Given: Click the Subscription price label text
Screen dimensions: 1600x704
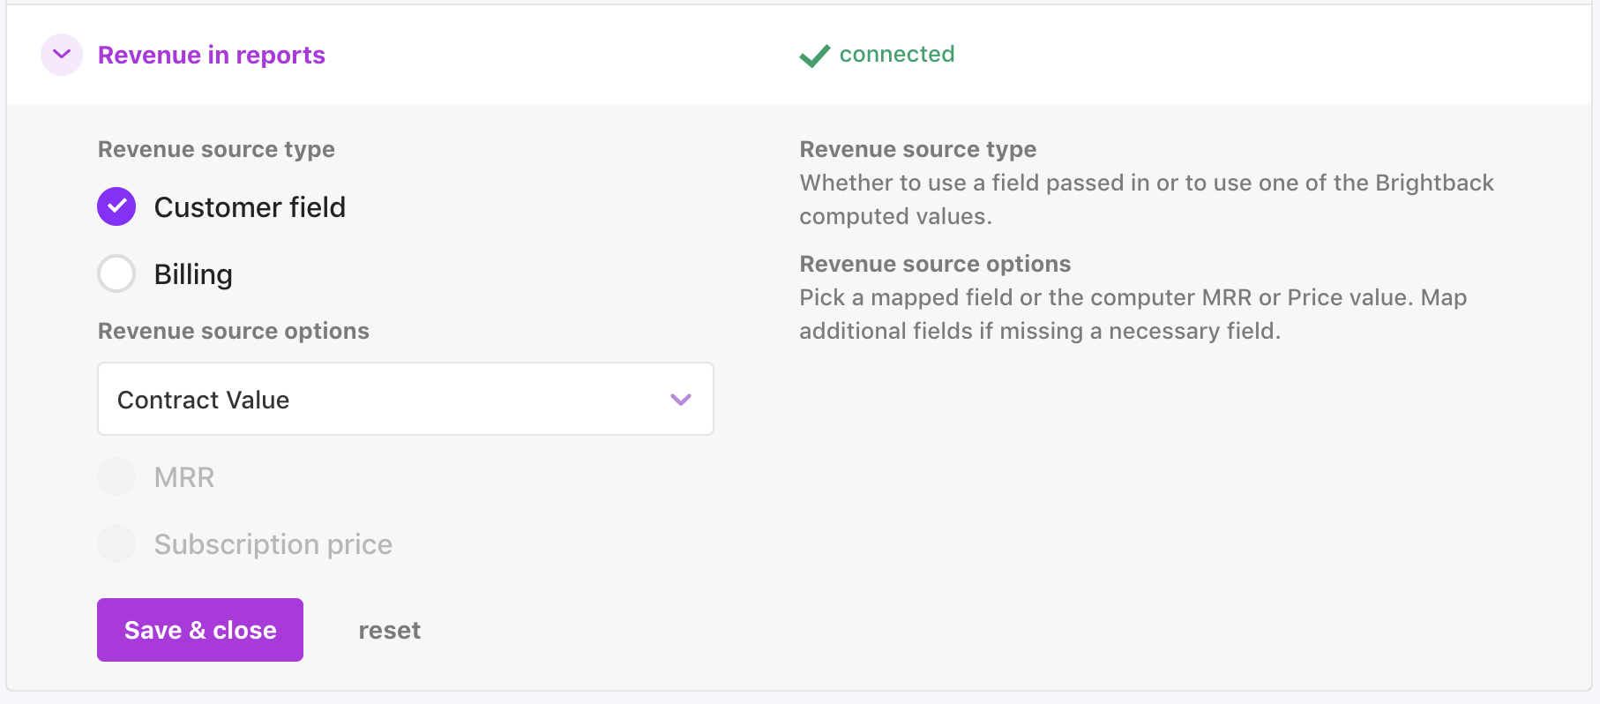Looking at the screenshot, I should (x=273, y=544).
